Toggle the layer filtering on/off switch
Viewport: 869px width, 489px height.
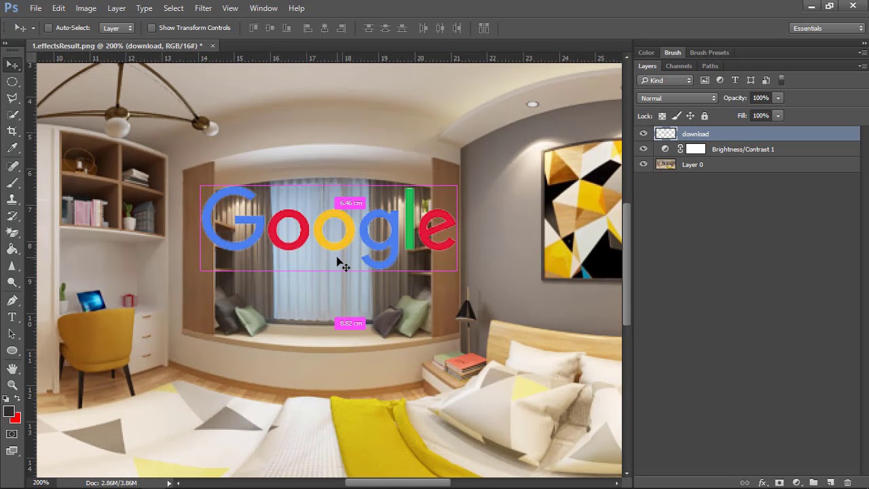click(781, 80)
